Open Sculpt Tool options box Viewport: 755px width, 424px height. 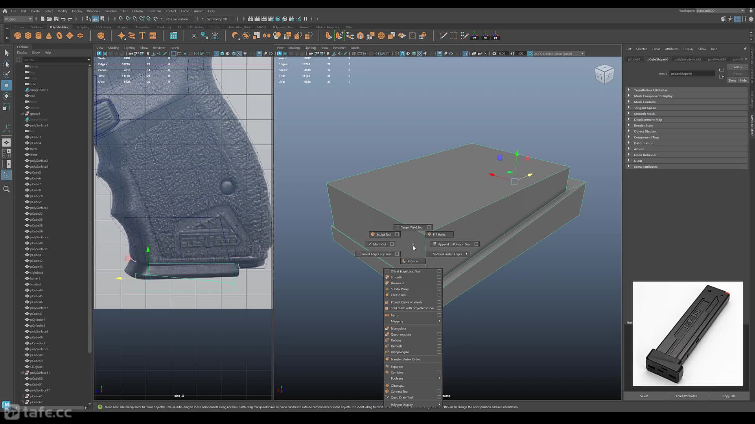(397, 234)
